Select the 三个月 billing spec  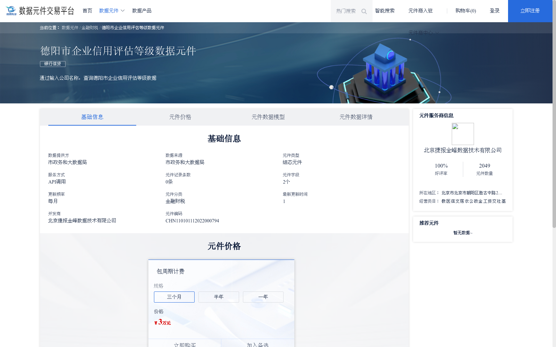pos(174,297)
